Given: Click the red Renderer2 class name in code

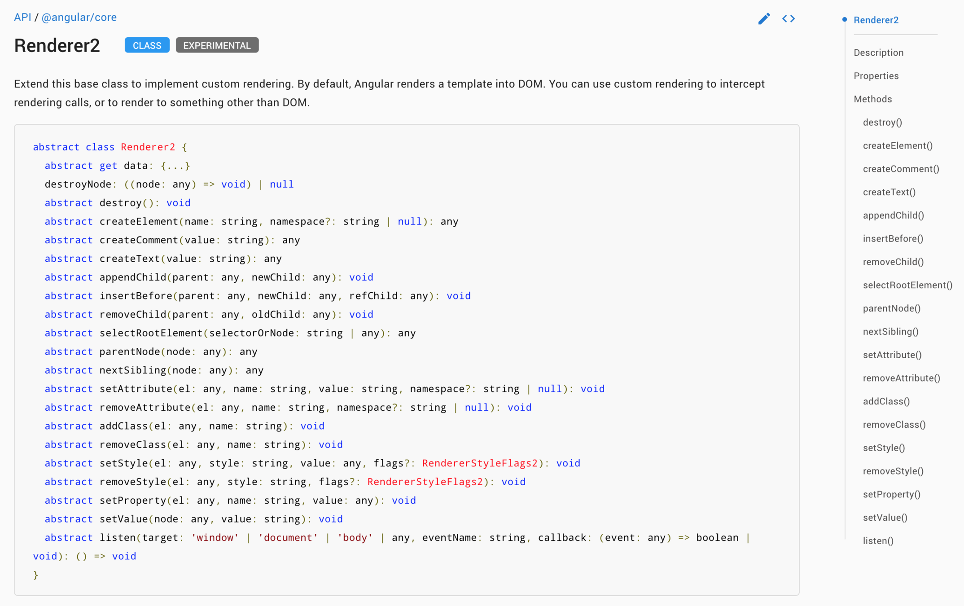Looking at the screenshot, I should pyautogui.click(x=148, y=147).
